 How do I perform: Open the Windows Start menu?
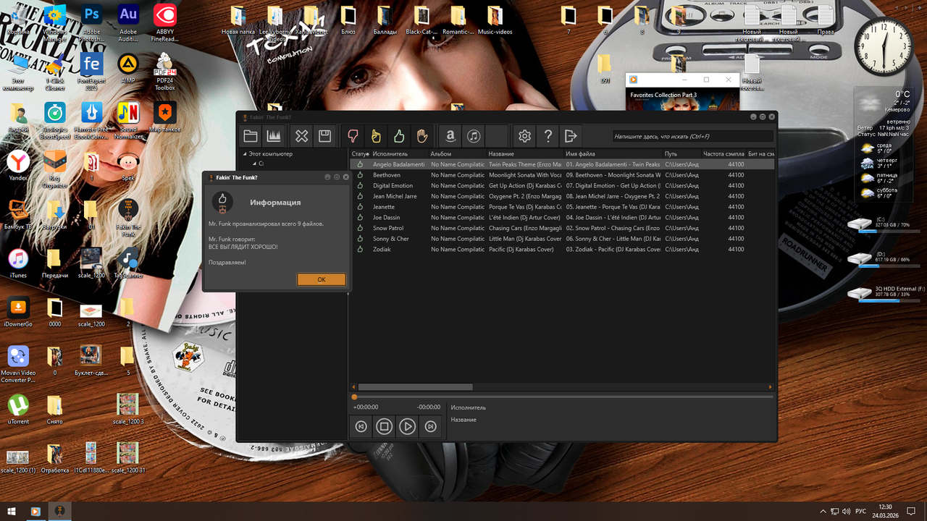click(12, 511)
